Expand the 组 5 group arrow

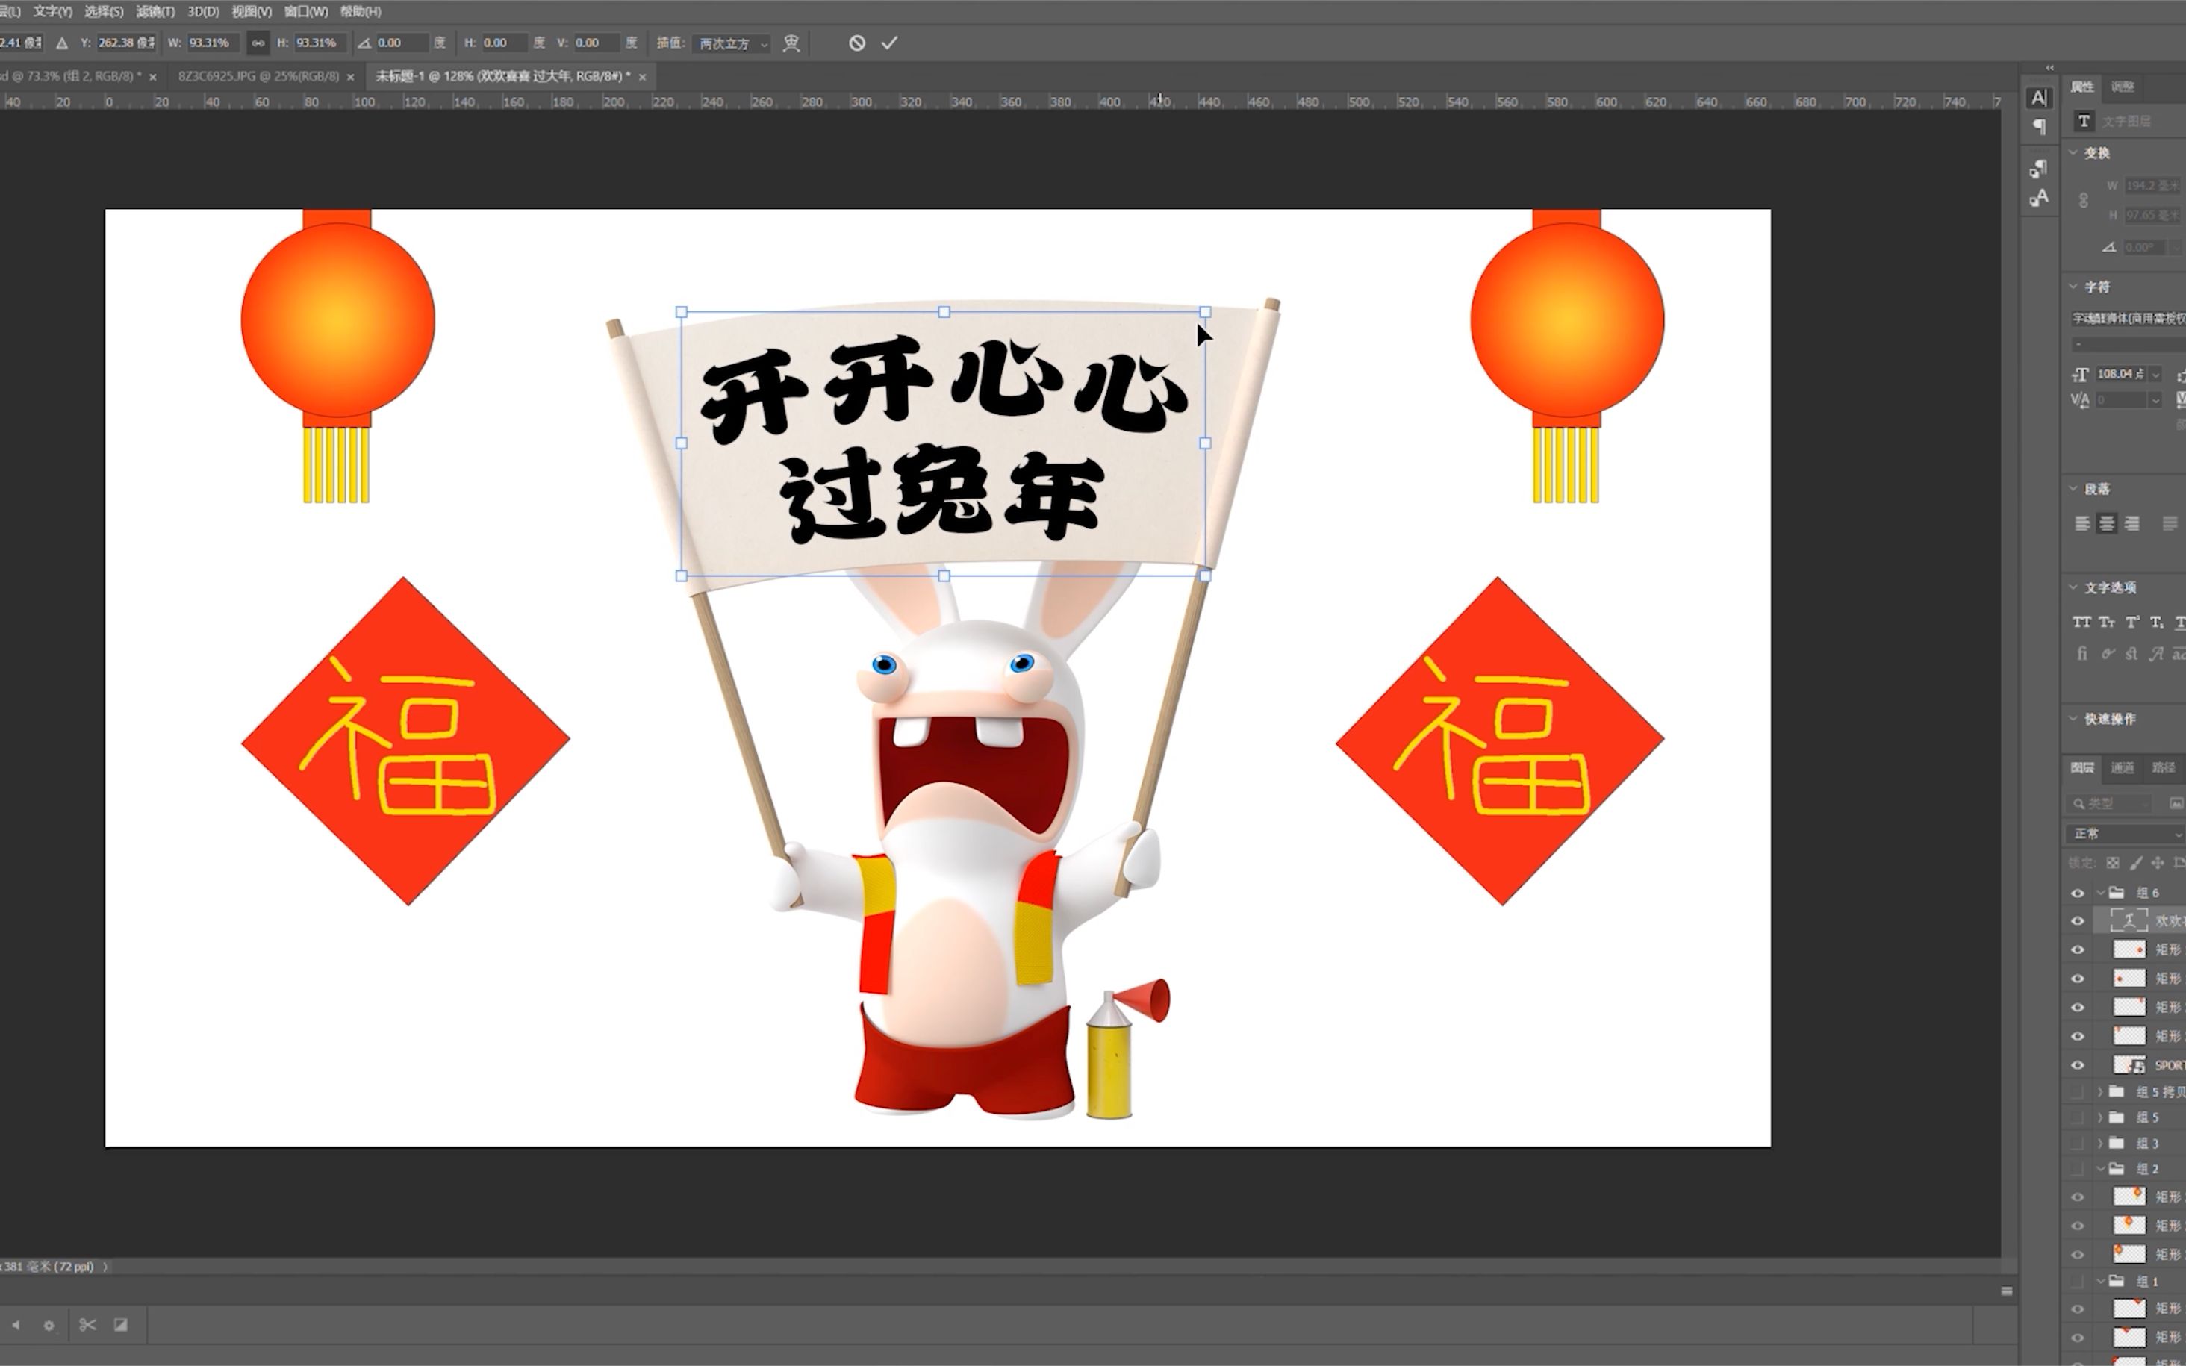click(2101, 1117)
